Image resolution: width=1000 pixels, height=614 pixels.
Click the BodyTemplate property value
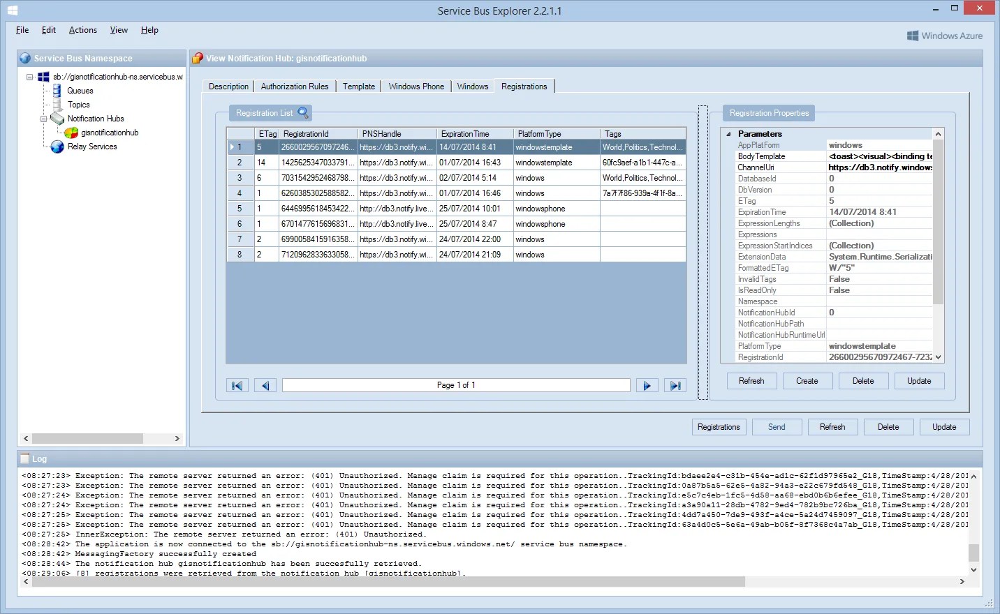click(x=880, y=156)
